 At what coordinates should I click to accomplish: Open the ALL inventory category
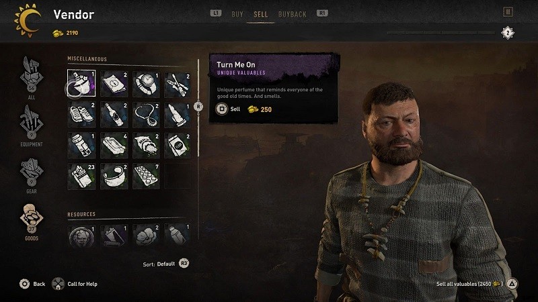[31, 78]
